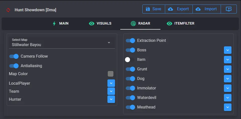This screenshot has height=119, width=241.
Task: Click the Export button label
Action: pos(183,9)
